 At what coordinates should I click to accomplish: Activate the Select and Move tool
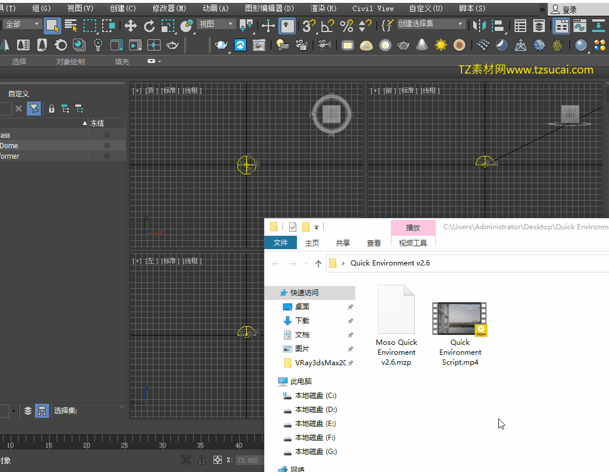(131, 26)
